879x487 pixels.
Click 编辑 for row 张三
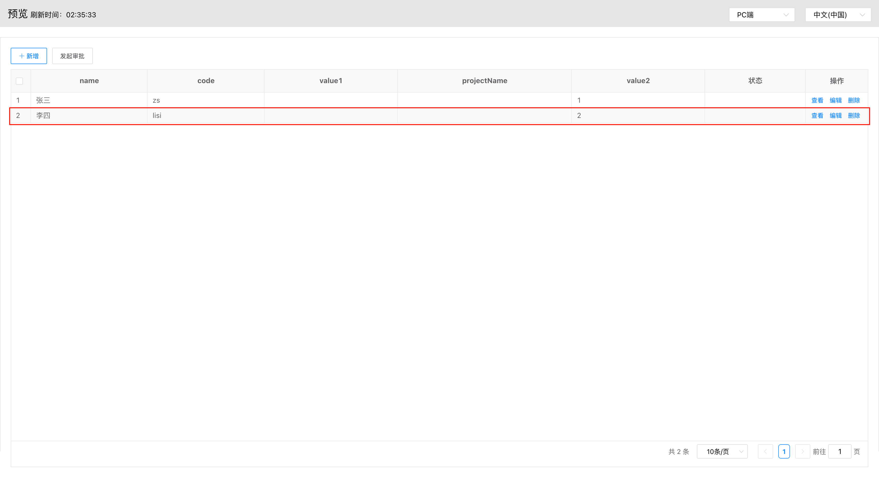pos(835,100)
